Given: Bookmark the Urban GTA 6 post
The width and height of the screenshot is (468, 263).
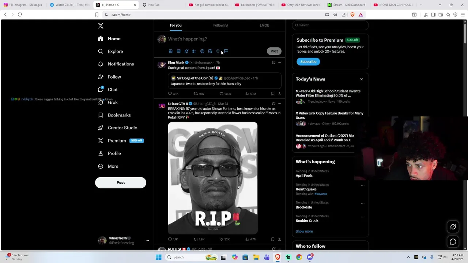Looking at the screenshot, I should pyautogui.click(x=273, y=239).
